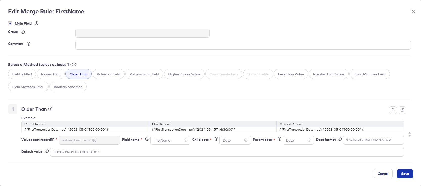Click info icon next to Older Than heading
The image size is (421, 186).
tap(50, 109)
